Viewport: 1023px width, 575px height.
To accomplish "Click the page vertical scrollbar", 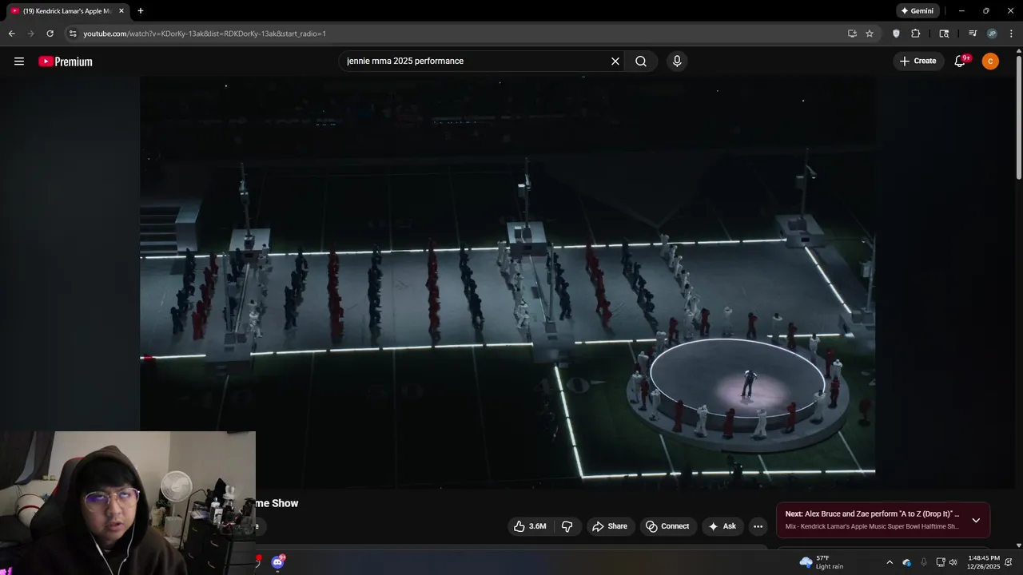I will 1018,116.
